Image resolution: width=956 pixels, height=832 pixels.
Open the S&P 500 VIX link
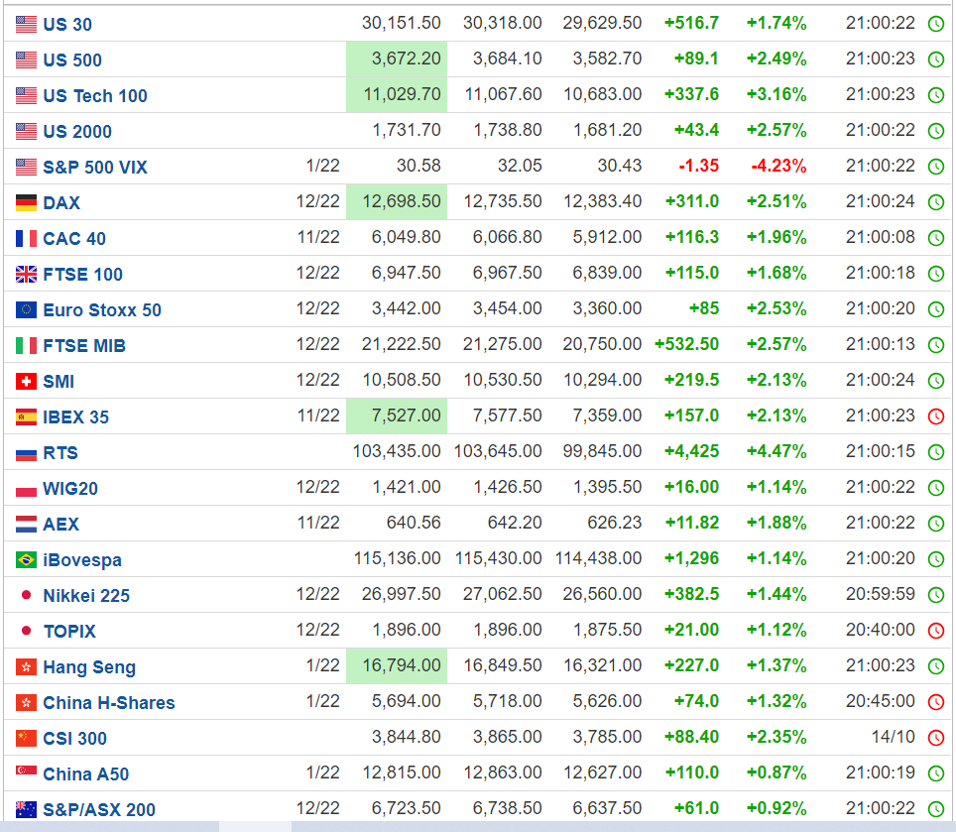tap(95, 167)
